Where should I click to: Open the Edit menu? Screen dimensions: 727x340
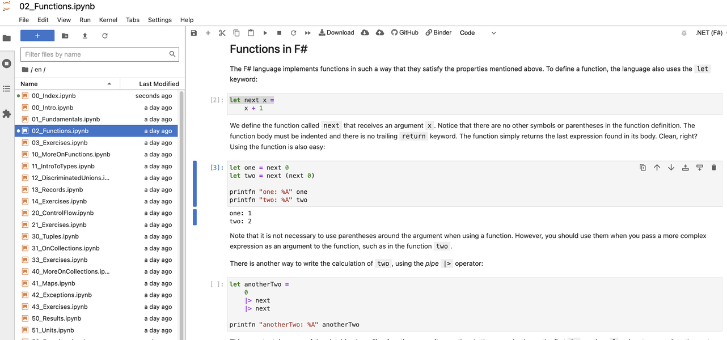(x=43, y=20)
